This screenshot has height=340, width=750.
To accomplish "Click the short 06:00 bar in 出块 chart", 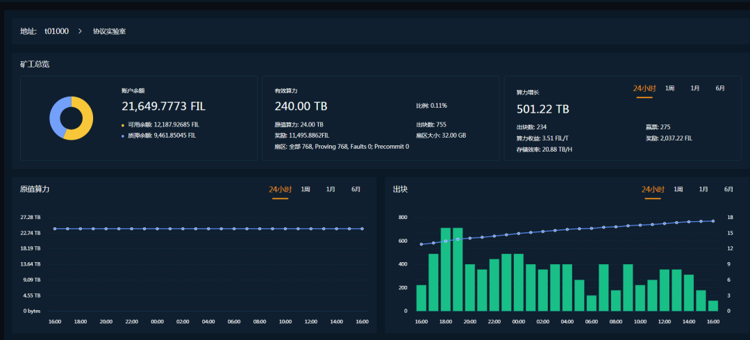I will [592, 303].
